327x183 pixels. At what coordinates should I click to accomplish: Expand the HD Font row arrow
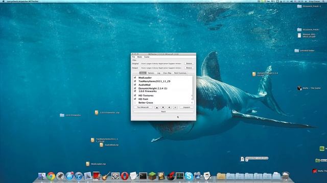coord(192,99)
